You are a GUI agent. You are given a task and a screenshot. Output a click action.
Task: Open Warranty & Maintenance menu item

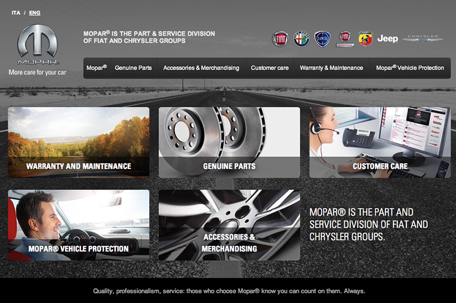pos(331,68)
